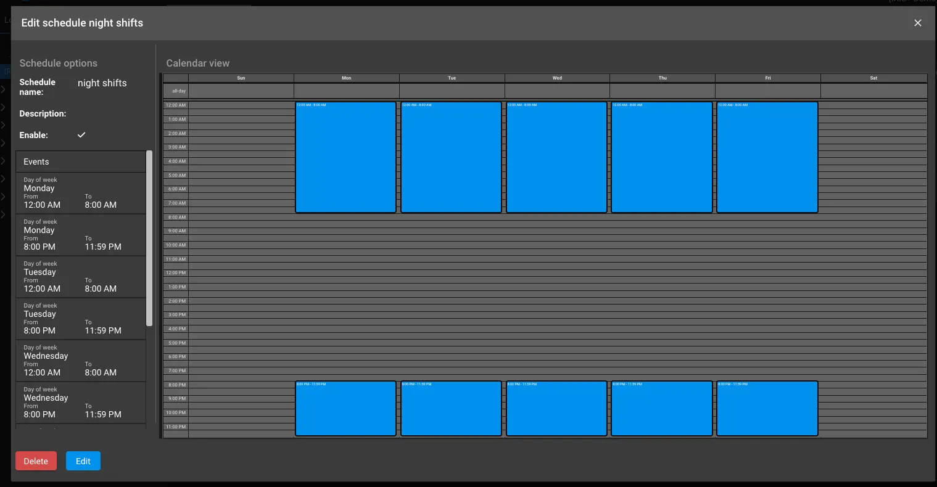Delete the night shifts schedule
This screenshot has height=487, width=937.
pos(36,461)
